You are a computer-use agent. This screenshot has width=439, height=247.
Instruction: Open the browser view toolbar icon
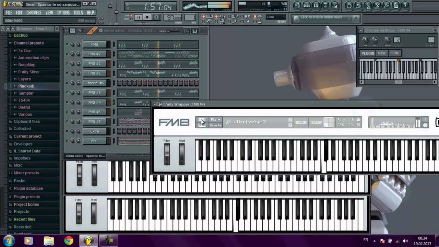pyautogui.click(x=325, y=5)
